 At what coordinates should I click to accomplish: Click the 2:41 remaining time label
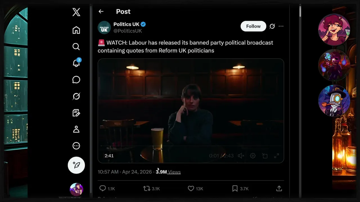[x=109, y=156]
